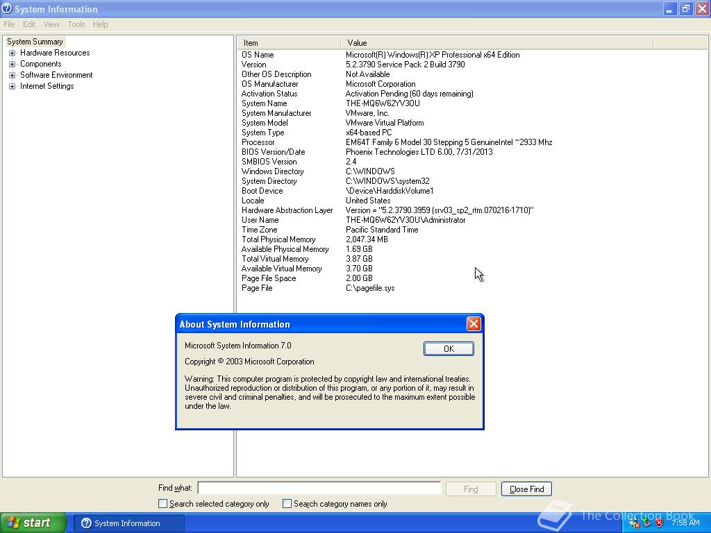Close the About System Information dialog
The image size is (711, 533).
474,323
